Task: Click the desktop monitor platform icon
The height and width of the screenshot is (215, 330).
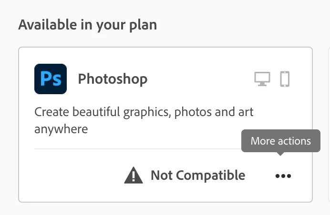Action: (262, 79)
